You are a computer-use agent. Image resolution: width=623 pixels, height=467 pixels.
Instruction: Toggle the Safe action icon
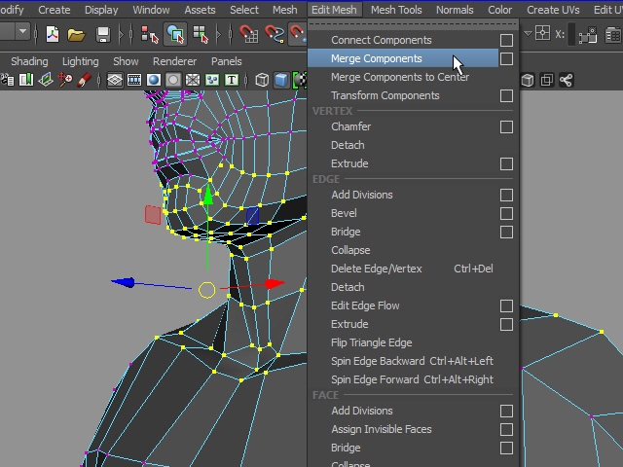click(x=212, y=80)
